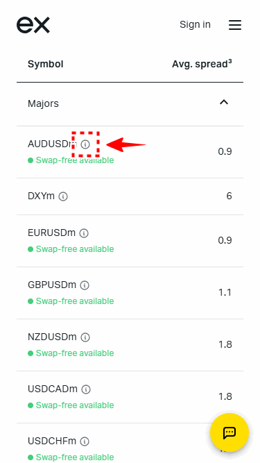The width and height of the screenshot is (260, 463).
Task: Click the info icon next to AUDUSDm
Action: click(x=85, y=144)
